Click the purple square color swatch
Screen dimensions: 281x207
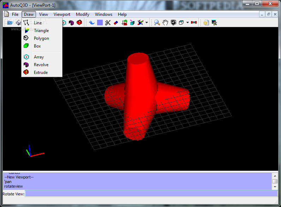pyautogui.click(x=100, y=23)
